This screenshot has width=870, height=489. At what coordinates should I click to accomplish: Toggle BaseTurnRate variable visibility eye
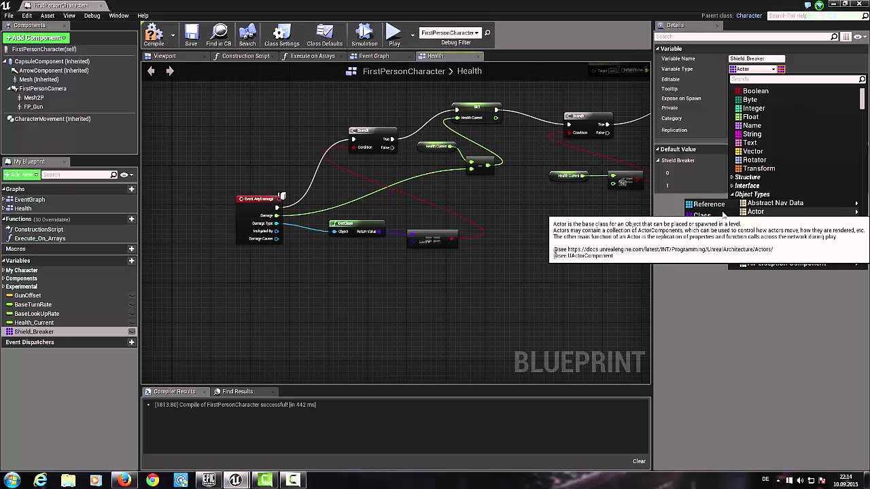click(x=132, y=305)
